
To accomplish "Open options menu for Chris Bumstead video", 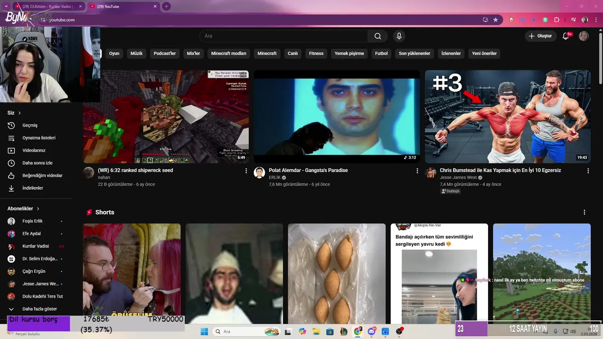I will coord(588,171).
